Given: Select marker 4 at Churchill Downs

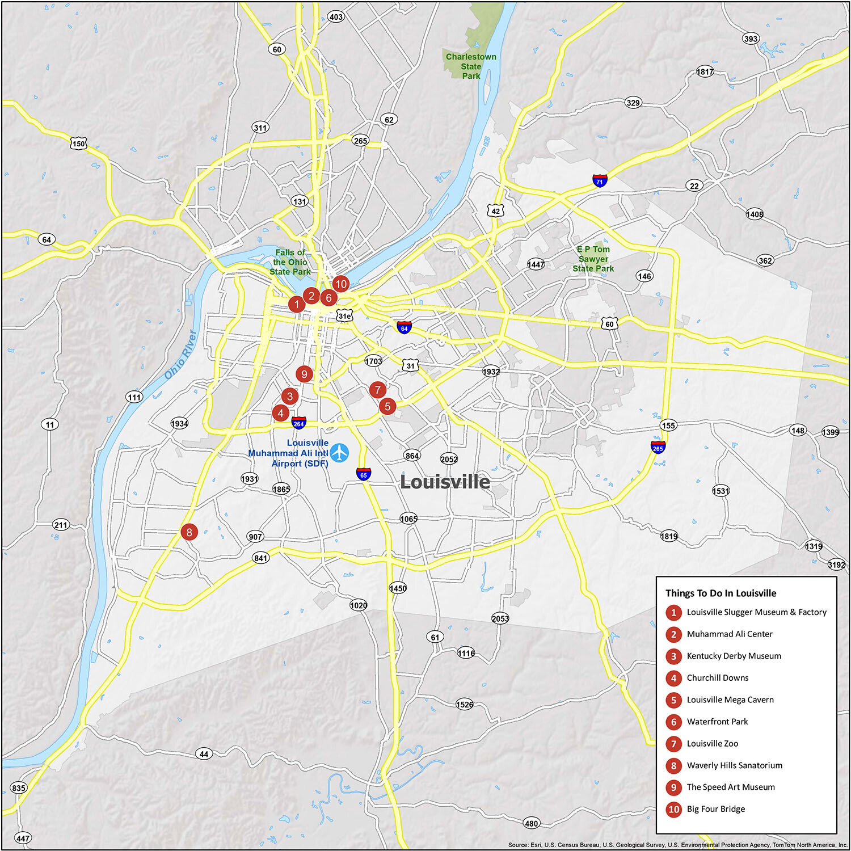Looking at the screenshot, I should click(x=280, y=413).
